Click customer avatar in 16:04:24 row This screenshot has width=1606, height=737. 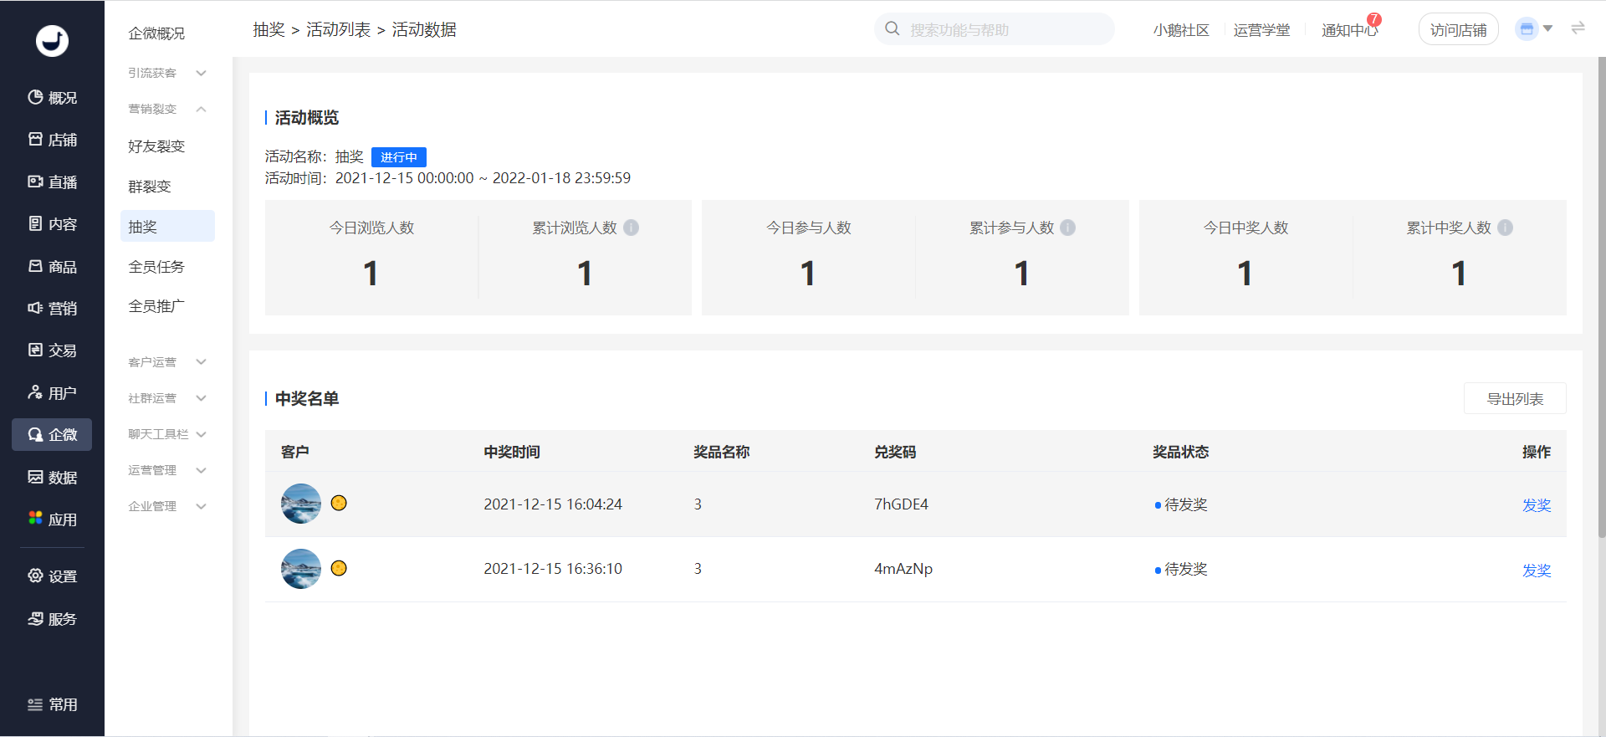coord(301,504)
